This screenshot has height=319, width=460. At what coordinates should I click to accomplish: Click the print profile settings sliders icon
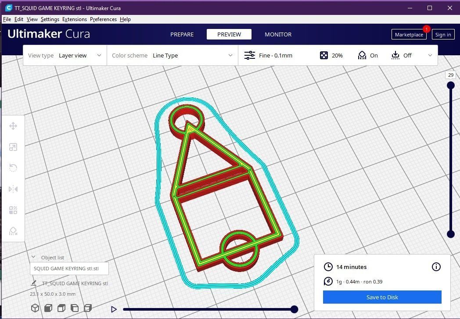(x=250, y=55)
